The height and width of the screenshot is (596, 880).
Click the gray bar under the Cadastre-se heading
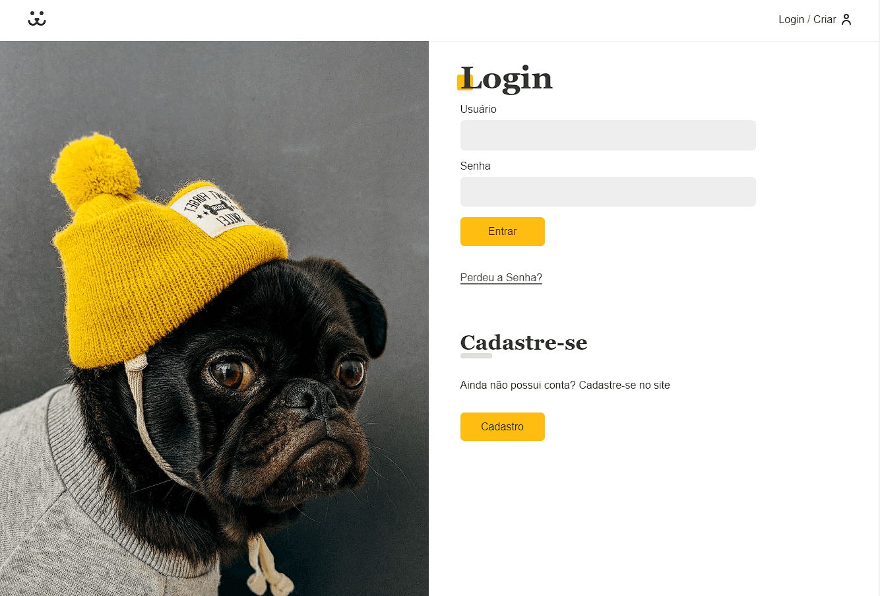pos(476,356)
